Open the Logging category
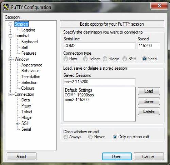The height and width of the screenshot is (165, 170). tap(28, 30)
